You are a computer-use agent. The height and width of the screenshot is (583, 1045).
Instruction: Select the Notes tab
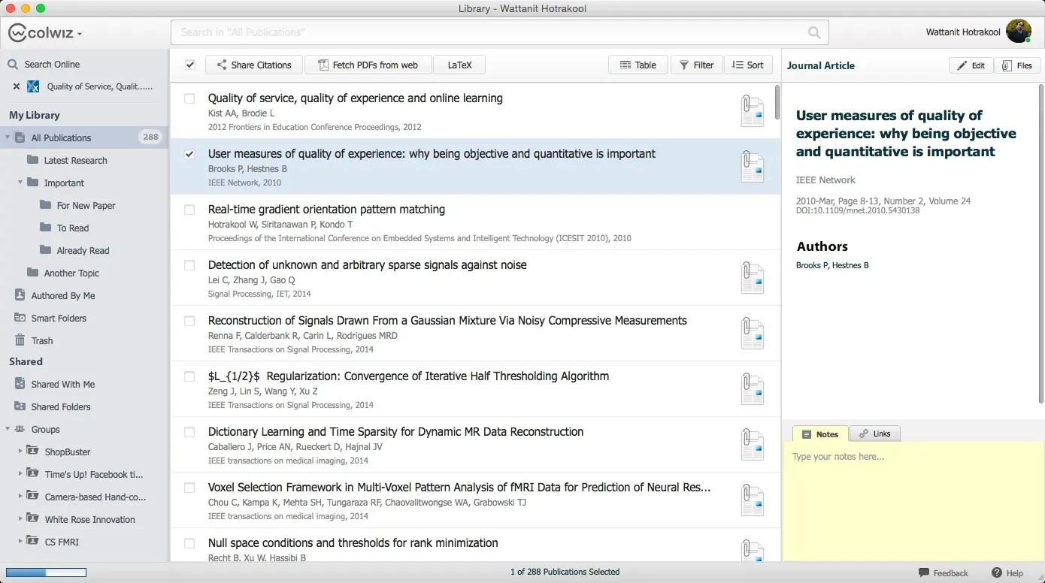click(x=820, y=433)
